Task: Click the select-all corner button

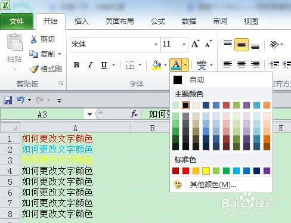Action: pos(10,128)
